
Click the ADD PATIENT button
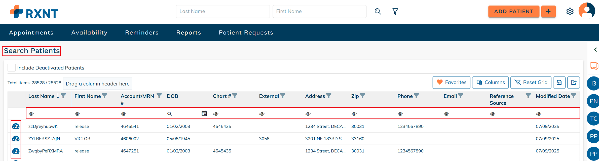coord(513,12)
